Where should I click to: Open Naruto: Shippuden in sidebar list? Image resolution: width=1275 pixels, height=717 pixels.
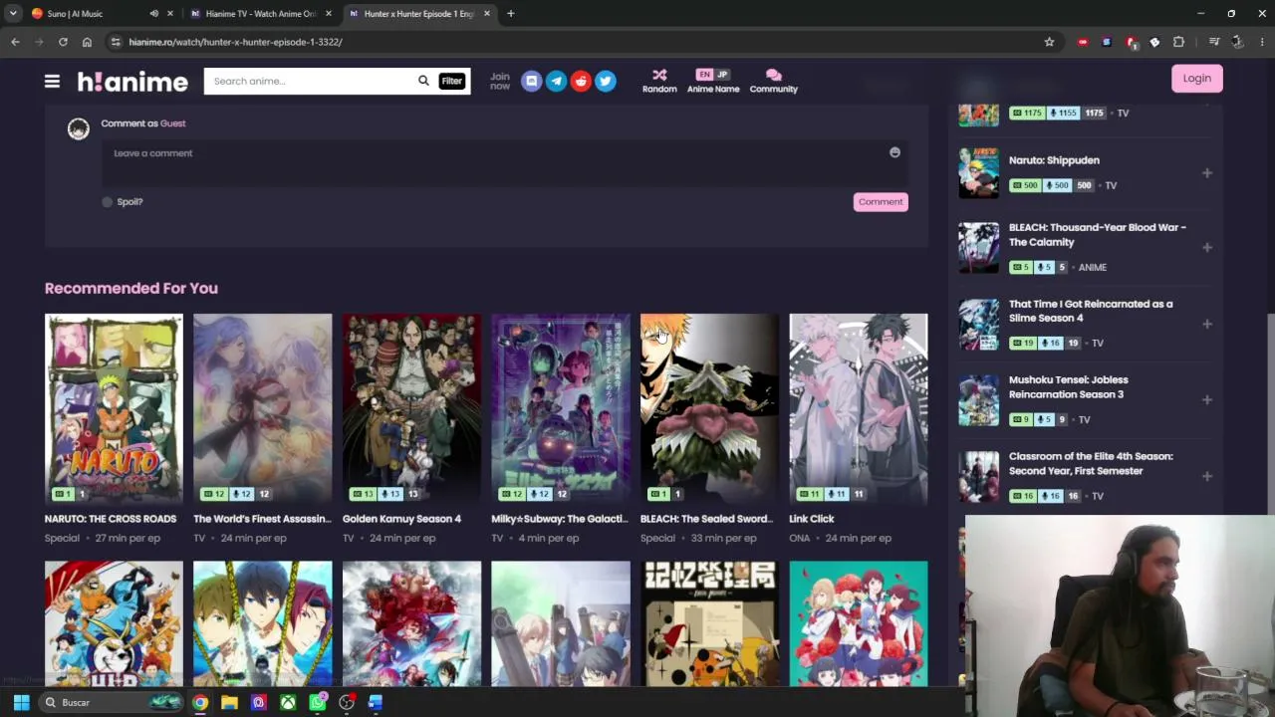coord(1054,160)
